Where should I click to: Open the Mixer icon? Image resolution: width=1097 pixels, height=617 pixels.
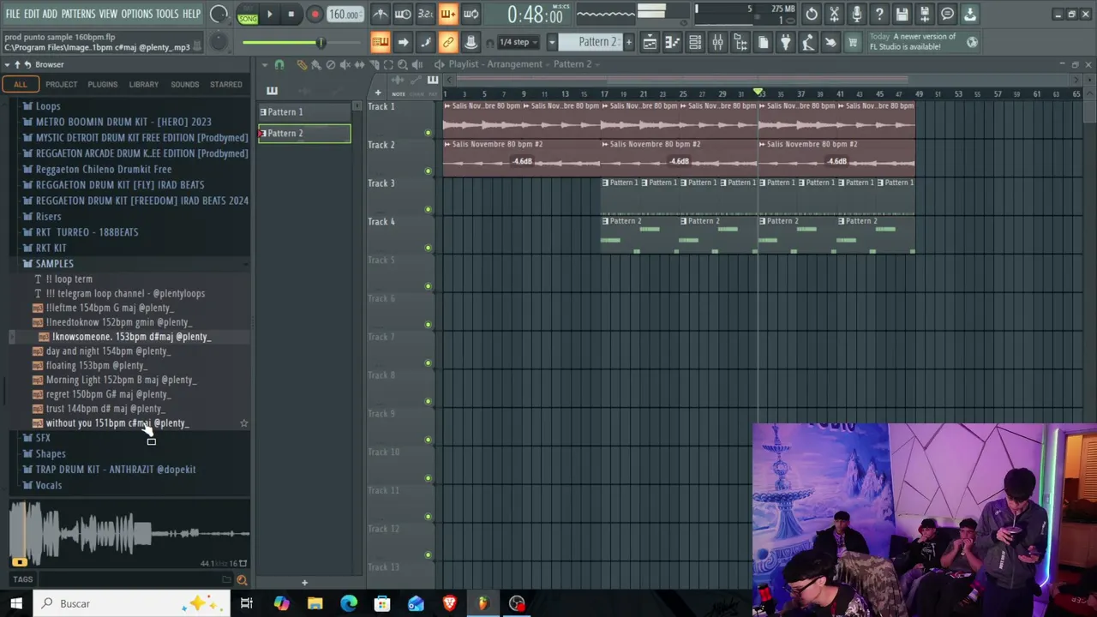pyautogui.click(x=718, y=42)
